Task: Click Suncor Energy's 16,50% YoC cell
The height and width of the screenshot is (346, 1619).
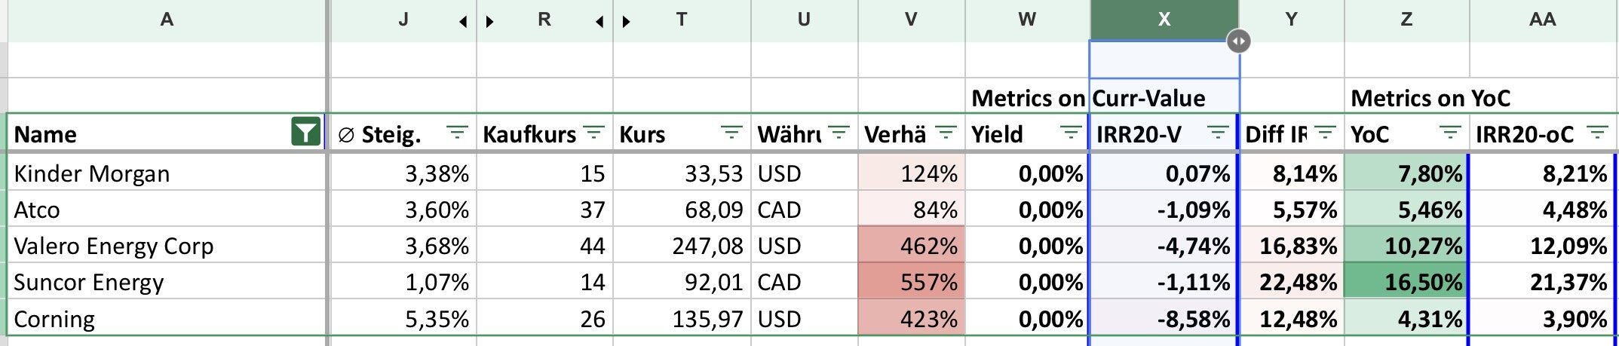Action: coord(1406,282)
